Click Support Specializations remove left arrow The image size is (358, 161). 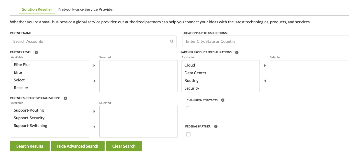tap(94, 127)
